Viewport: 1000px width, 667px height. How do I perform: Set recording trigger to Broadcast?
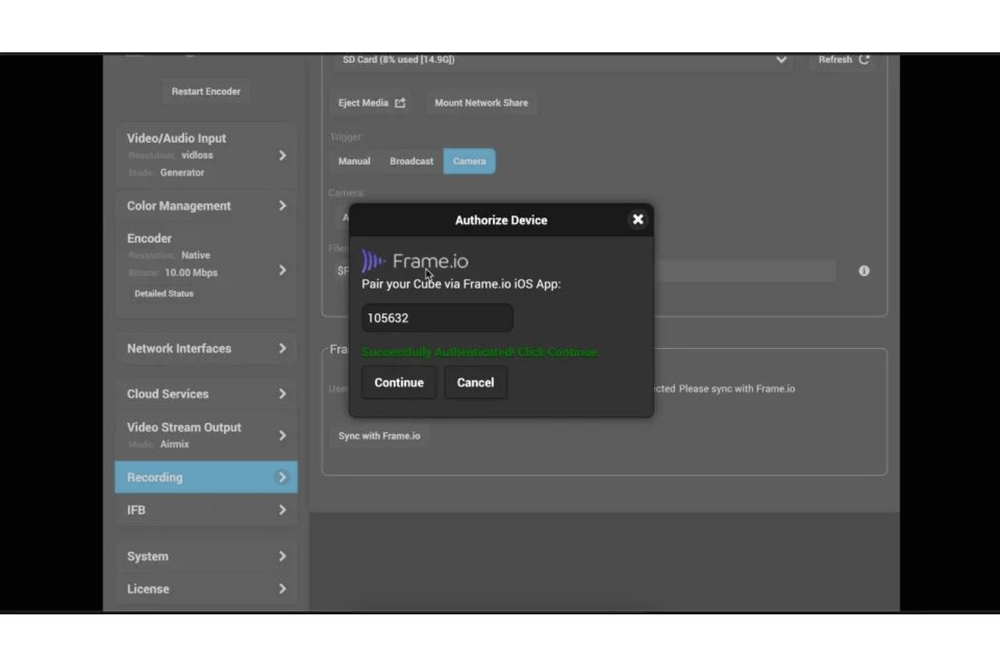tap(411, 161)
